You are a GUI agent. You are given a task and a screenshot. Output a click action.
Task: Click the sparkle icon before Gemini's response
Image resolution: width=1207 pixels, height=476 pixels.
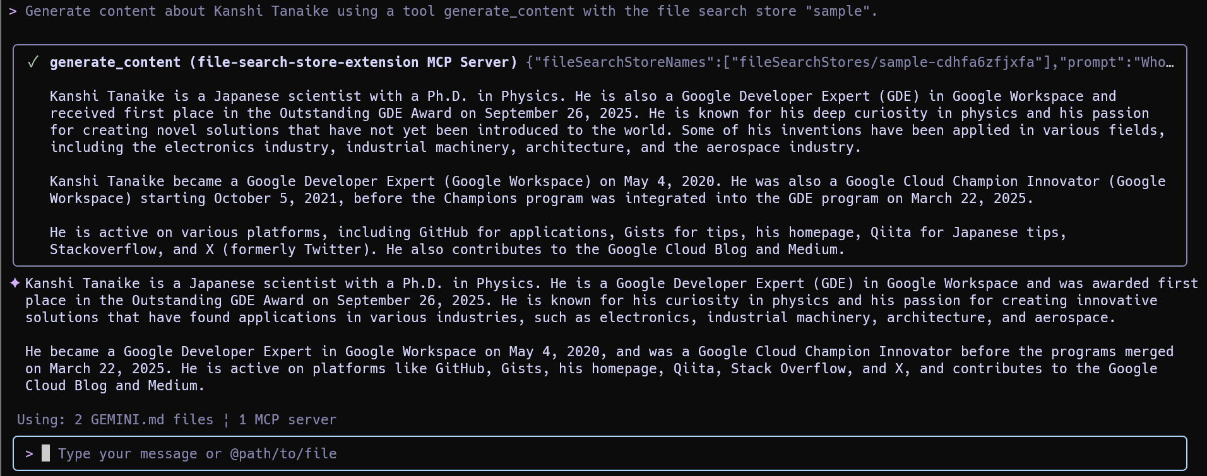15,284
